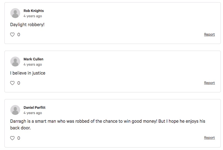Heart Daniel Parfitt's comment

(x=12, y=138)
